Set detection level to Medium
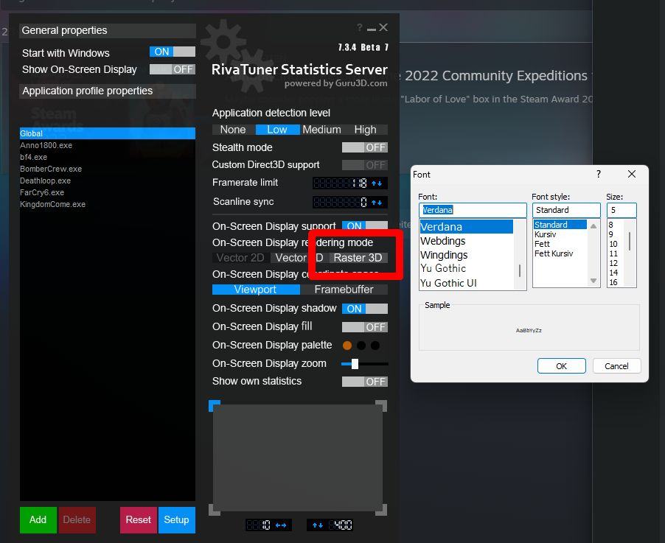Screen dimensions: 665x543 [x=321, y=130]
